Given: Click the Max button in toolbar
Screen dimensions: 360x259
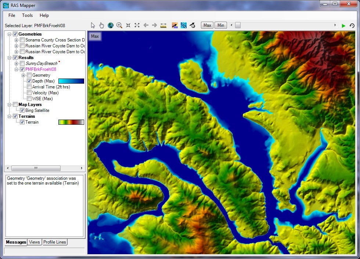Looking at the screenshot, I should pos(207,25).
